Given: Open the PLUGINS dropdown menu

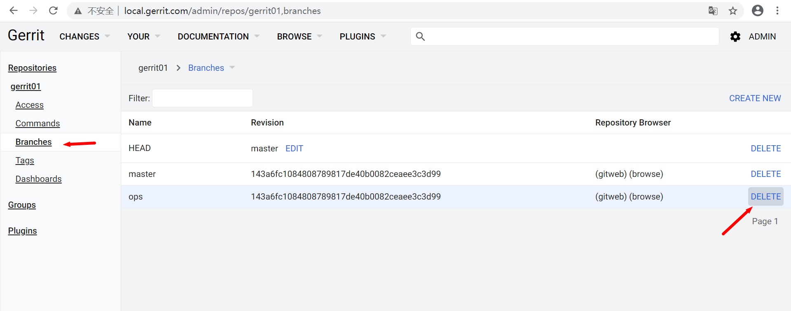Looking at the screenshot, I should (x=363, y=37).
